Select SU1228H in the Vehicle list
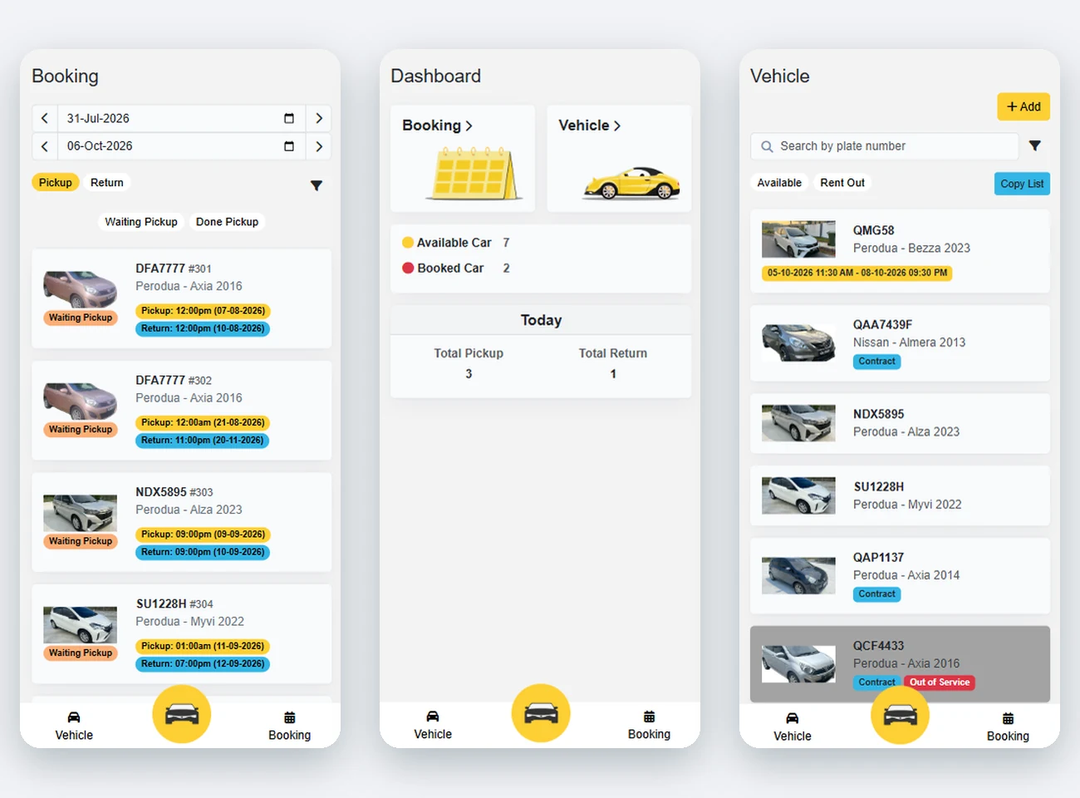1080x798 pixels. pyautogui.click(x=900, y=496)
